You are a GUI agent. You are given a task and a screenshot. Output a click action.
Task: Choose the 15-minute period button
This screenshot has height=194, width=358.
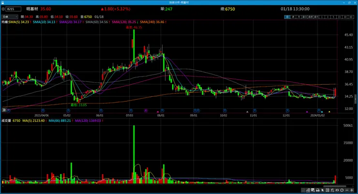[339, 17]
